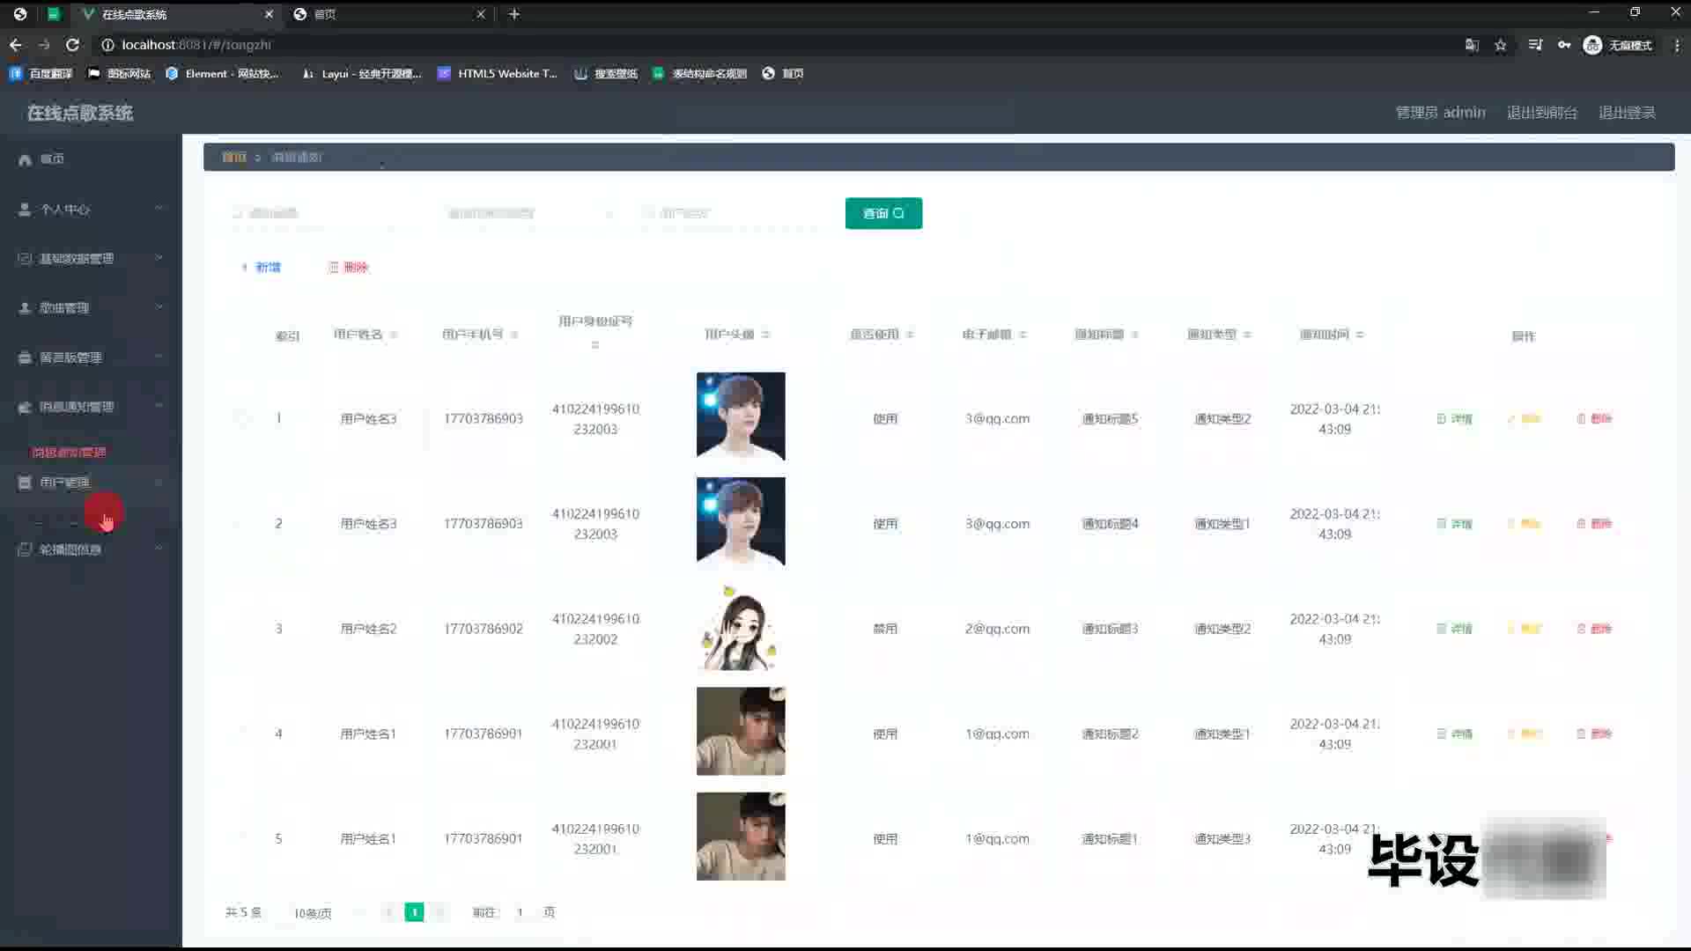
Task: Open 详情 details for row 1
Action: [1454, 419]
